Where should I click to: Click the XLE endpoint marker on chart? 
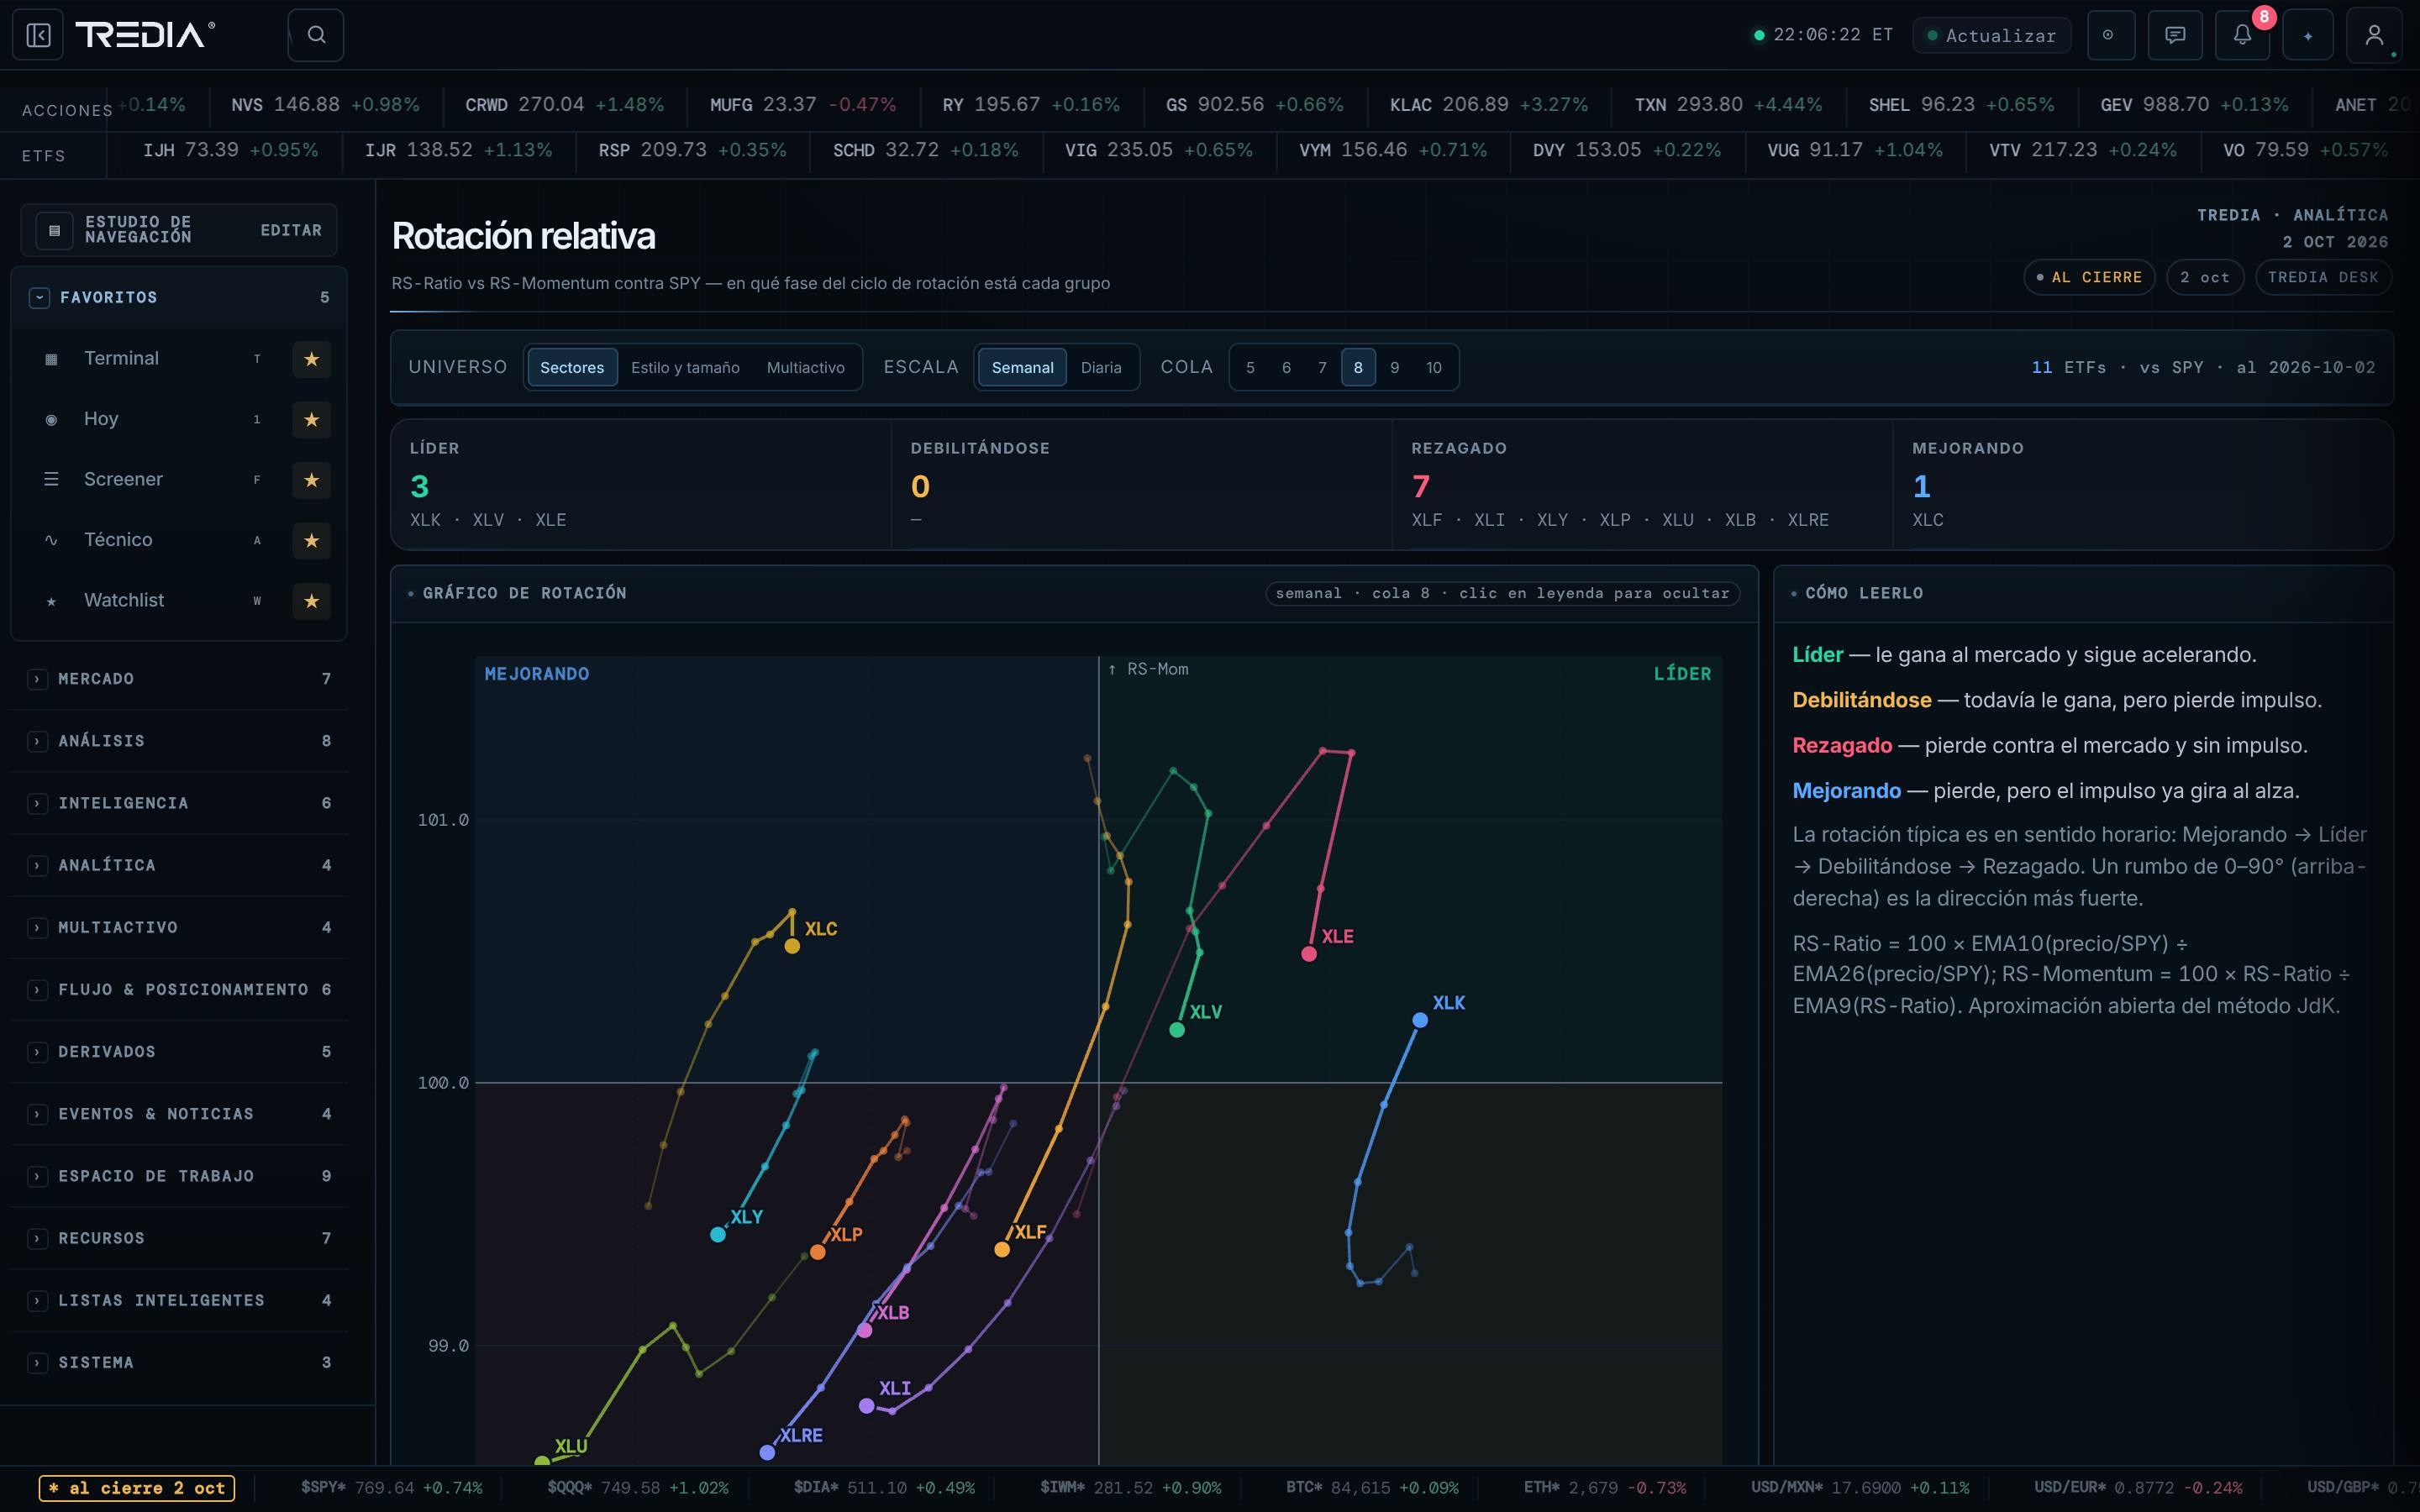(x=1308, y=954)
